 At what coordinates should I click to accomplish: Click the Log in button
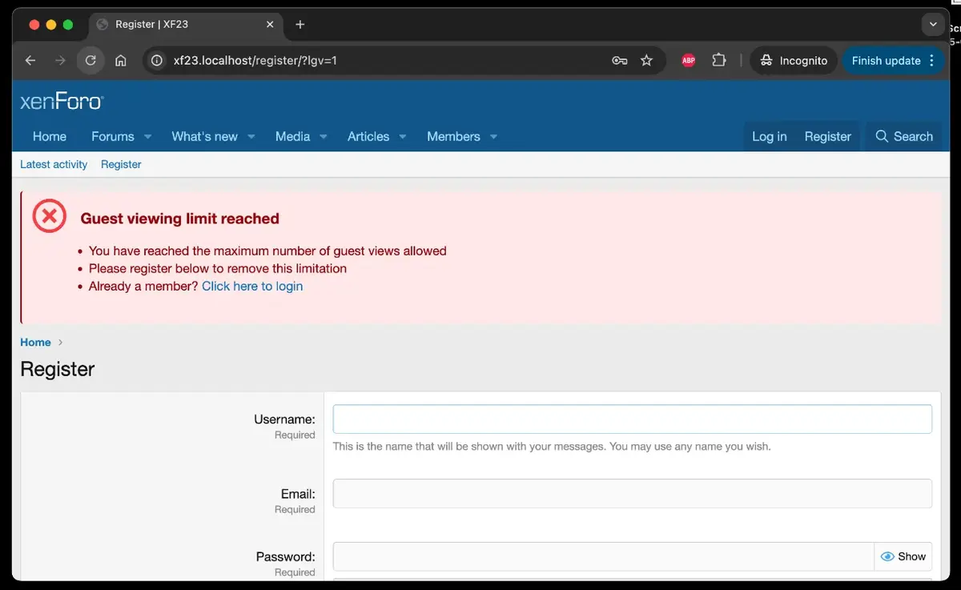(x=769, y=137)
